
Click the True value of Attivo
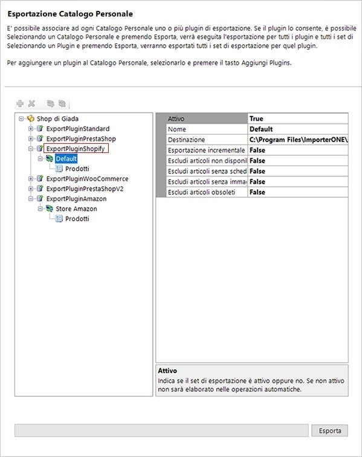pyautogui.click(x=298, y=118)
